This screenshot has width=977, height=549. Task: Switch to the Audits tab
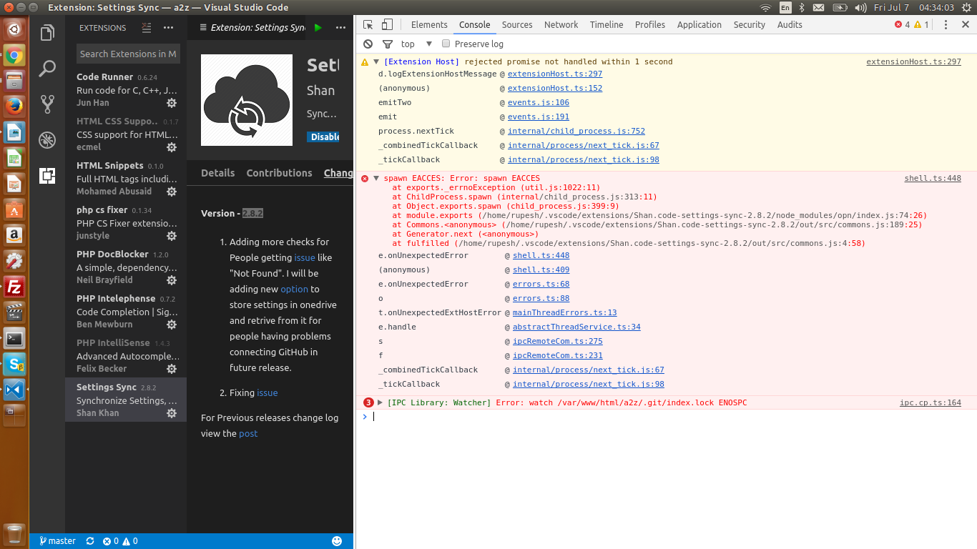790,24
